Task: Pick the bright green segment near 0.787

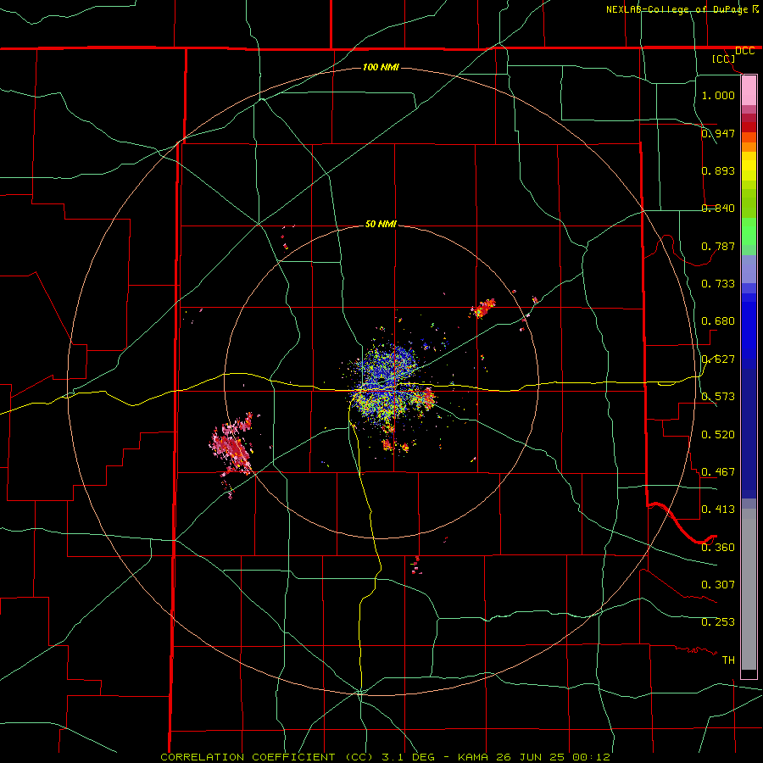Action: [x=749, y=231]
